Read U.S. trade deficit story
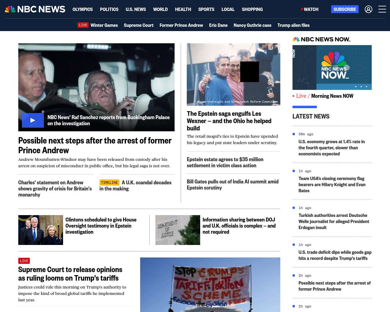This screenshot has height=312, width=390. point(335,255)
